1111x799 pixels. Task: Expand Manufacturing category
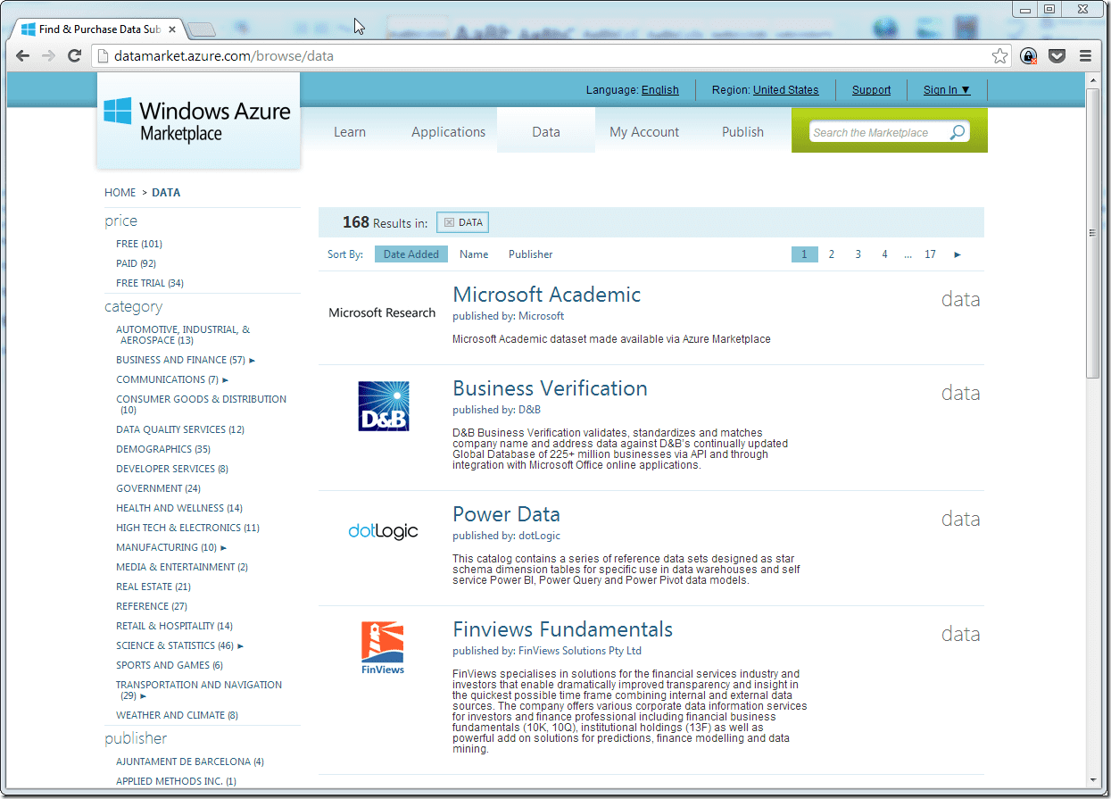(x=224, y=547)
